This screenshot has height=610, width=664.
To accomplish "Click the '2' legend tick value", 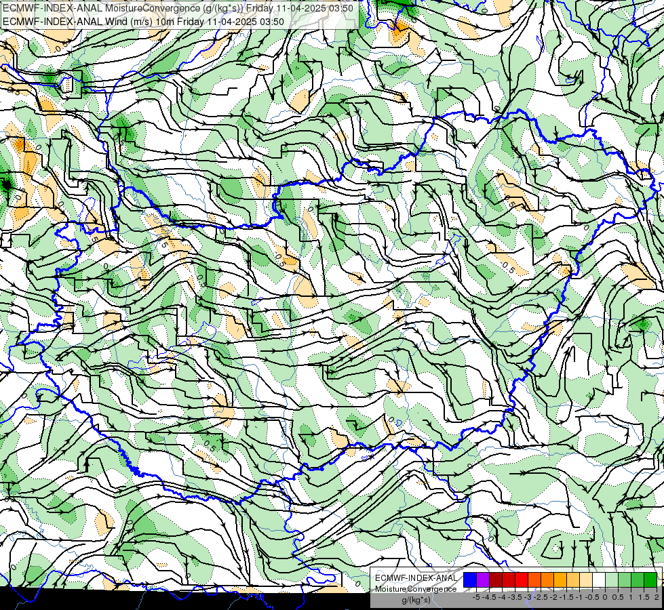I will pyautogui.click(x=657, y=597).
